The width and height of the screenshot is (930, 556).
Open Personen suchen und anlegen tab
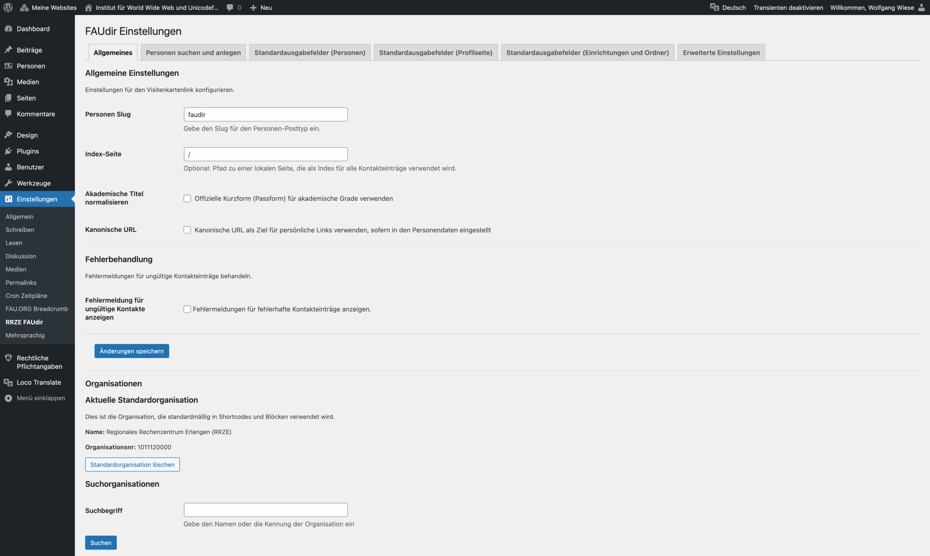(193, 52)
